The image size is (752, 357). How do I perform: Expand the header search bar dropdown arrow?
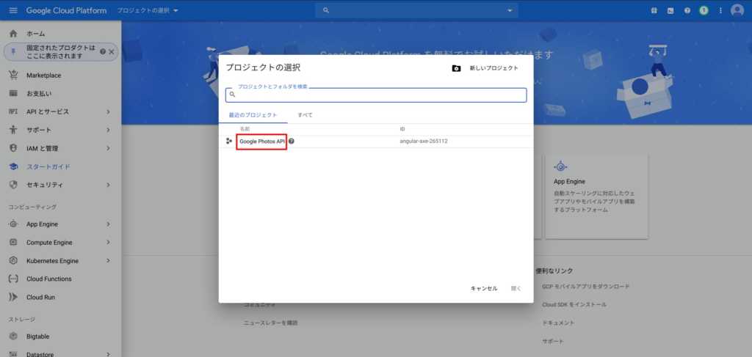click(x=510, y=10)
